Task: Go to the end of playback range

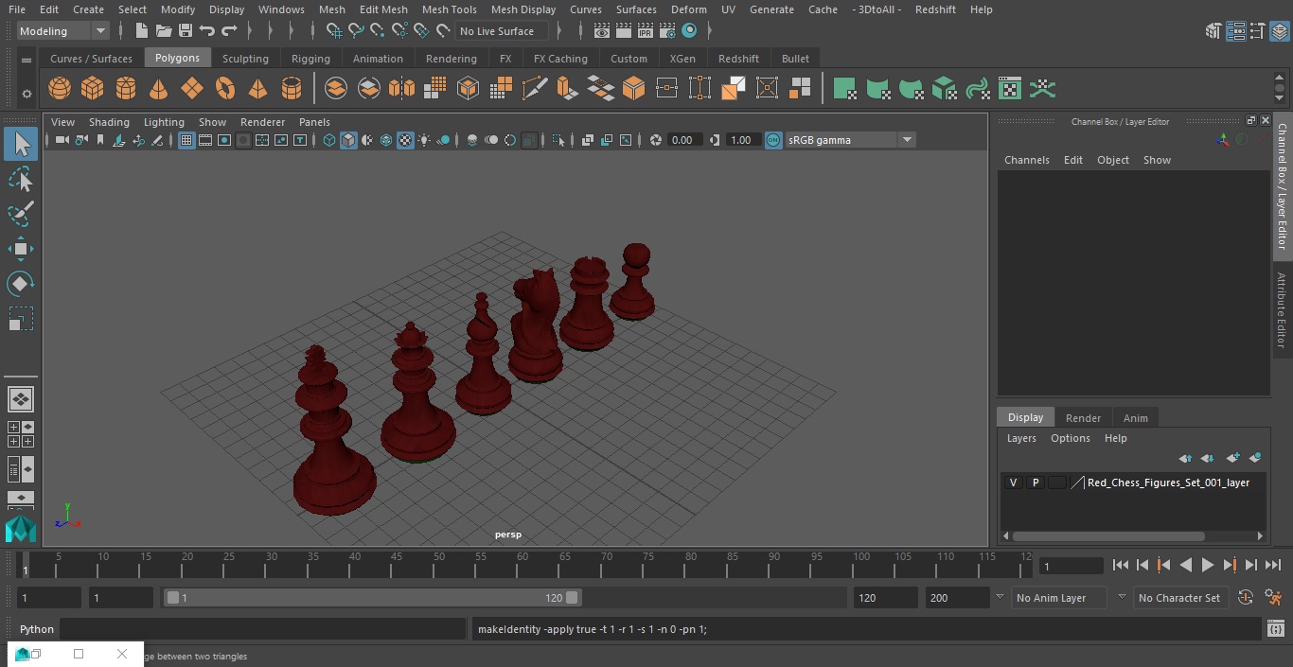Action: point(1273,565)
